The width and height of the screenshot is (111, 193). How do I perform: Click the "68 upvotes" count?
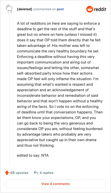point(19,173)
